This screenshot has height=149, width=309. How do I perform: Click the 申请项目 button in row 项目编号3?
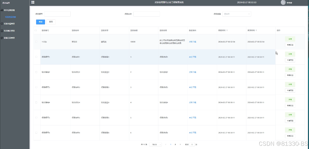[x=290, y=90]
